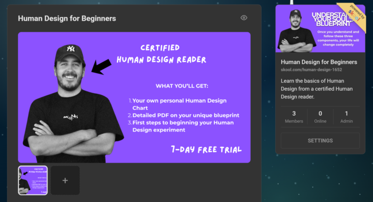Click the 7-Day Free Trial text
The image size is (373, 202).
pyautogui.click(x=206, y=149)
